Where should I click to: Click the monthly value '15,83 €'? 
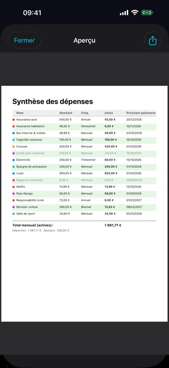[x=110, y=207]
